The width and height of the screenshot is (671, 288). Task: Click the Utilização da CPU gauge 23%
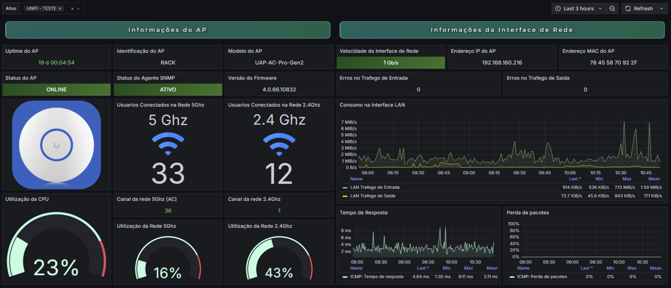click(56, 245)
